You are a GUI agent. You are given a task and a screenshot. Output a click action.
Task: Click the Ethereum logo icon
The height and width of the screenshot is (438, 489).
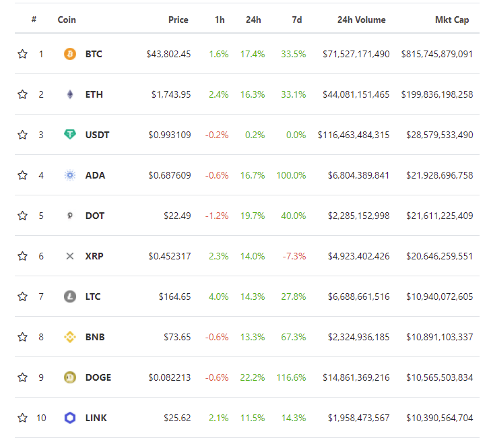pyautogui.click(x=70, y=94)
